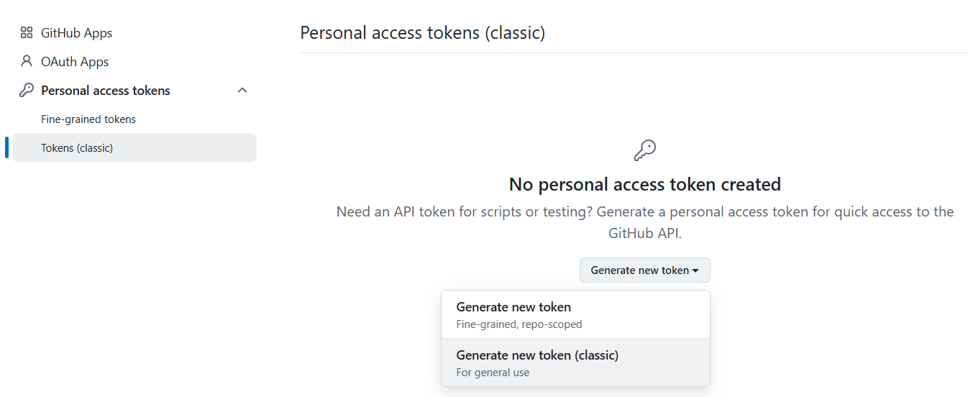Viewport: 968px width, 397px height.
Task: Click the "Personal access tokens (classic)" page heading
Action: (x=422, y=33)
